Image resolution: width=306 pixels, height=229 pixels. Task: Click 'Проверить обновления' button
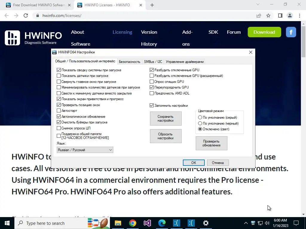click(x=211, y=143)
